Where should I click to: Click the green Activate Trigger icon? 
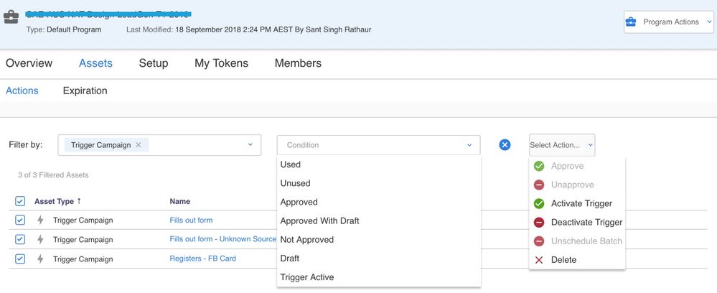point(539,203)
